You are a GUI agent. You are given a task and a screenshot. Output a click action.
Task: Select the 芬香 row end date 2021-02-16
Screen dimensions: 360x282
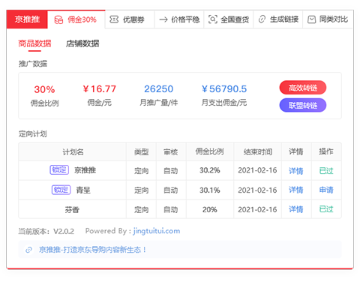coord(257,209)
